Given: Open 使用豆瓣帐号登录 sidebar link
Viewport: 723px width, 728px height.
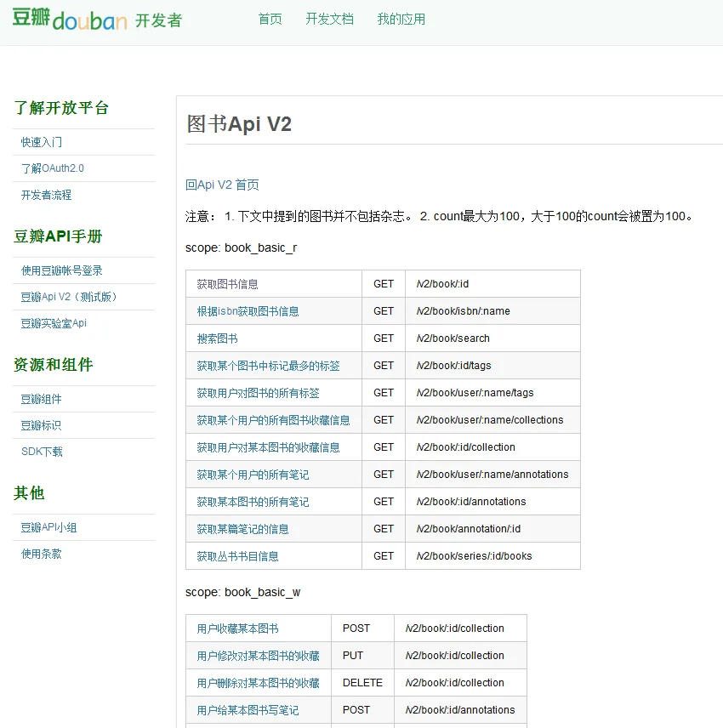Looking at the screenshot, I should pyautogui.click(x=62, y=270).
